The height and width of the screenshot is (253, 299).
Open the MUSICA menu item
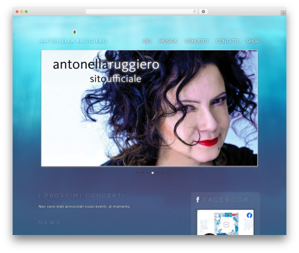168,41
